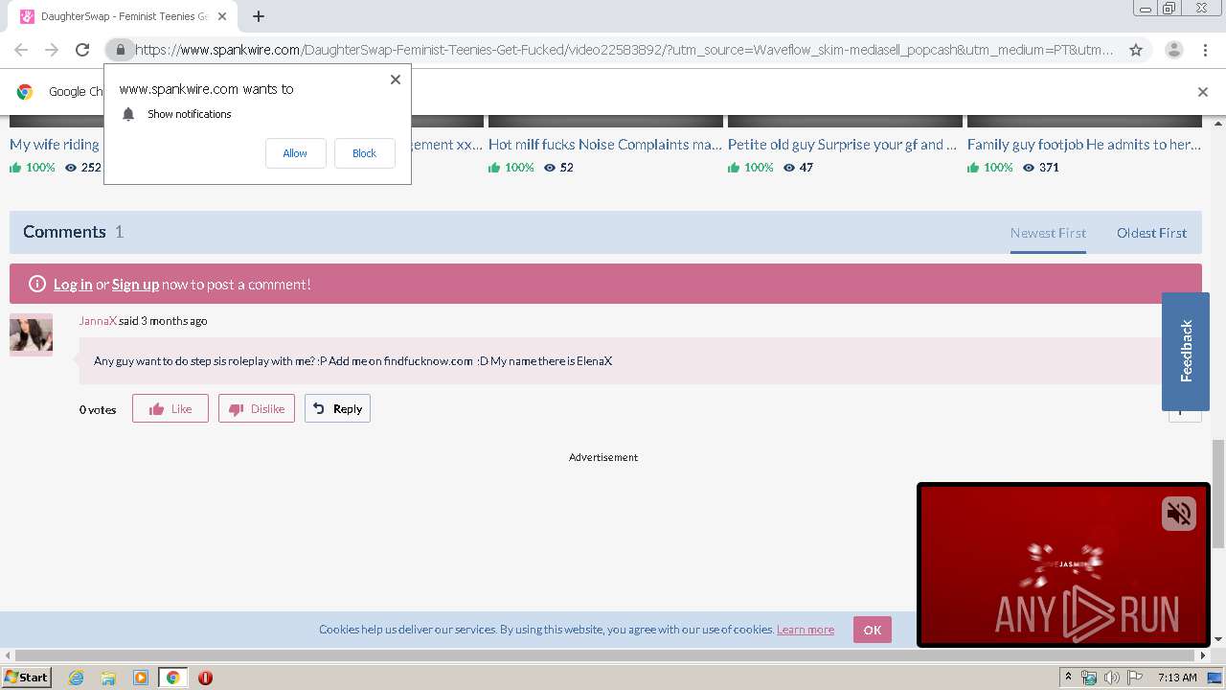Viewport: 1226px width, 690px height.
Task: Open the JannaX username profile link
Action: coord(98,321)
